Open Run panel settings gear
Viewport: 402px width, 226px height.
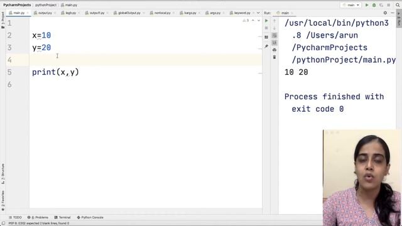pos(385,13)
